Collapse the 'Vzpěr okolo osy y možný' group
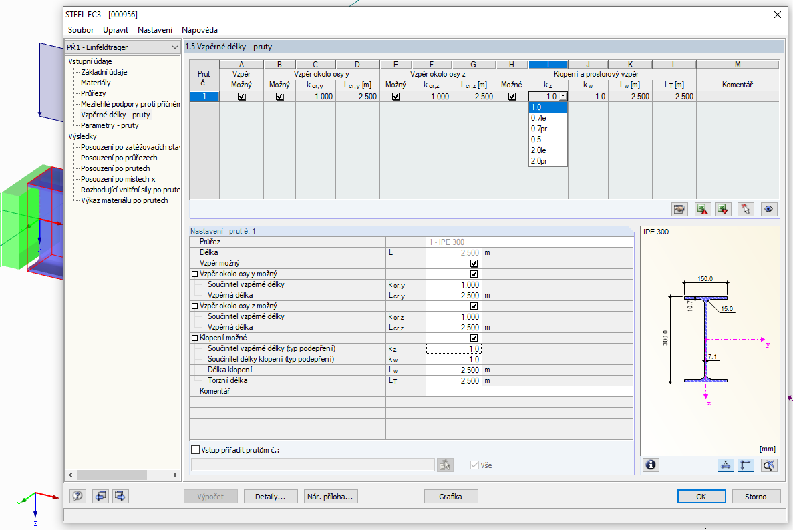The height and width of the screenshot is (530, 793). tap(194, 274)
